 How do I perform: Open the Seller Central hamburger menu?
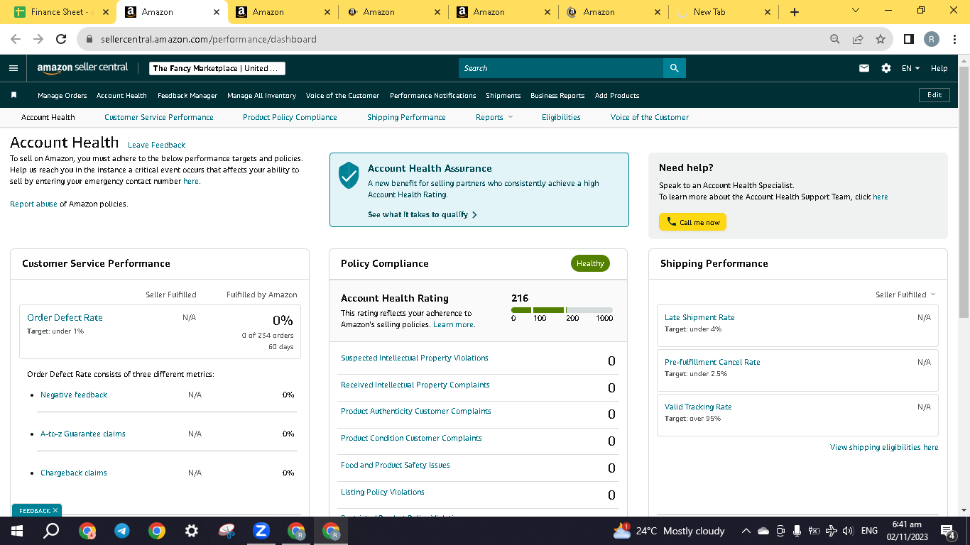13,68
